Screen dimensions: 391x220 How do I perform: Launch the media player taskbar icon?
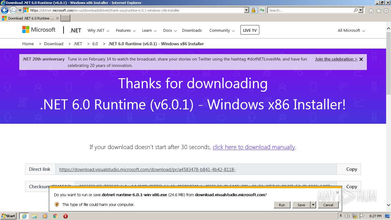pos(45,216)
